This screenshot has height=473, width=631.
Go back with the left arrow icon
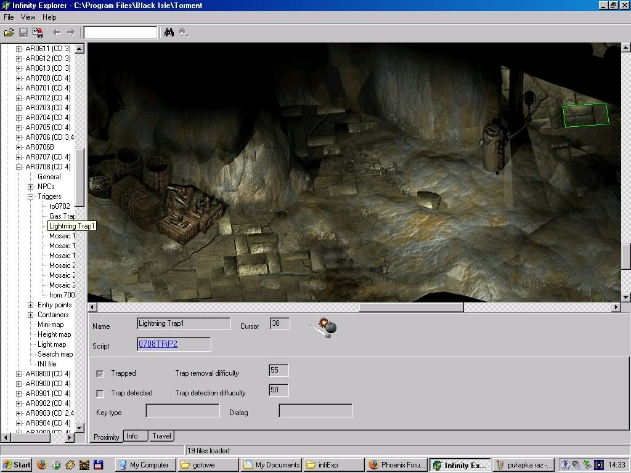pos(57,32)
